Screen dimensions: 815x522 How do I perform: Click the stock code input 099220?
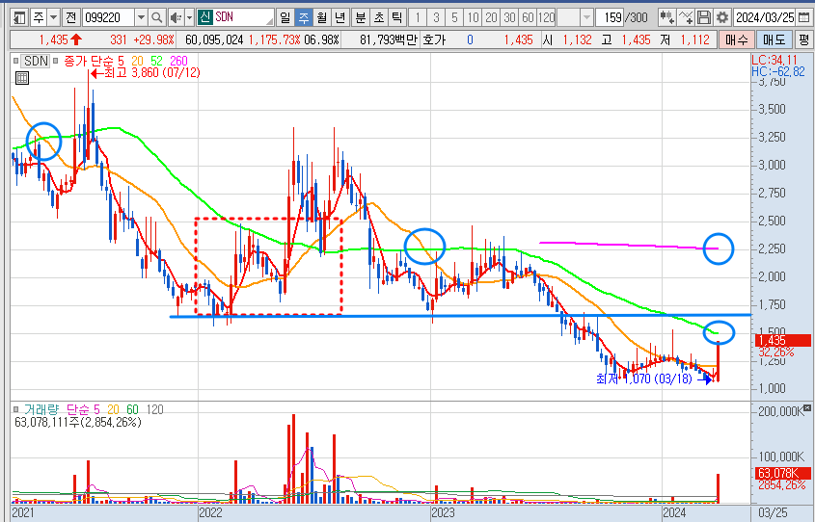108,17
